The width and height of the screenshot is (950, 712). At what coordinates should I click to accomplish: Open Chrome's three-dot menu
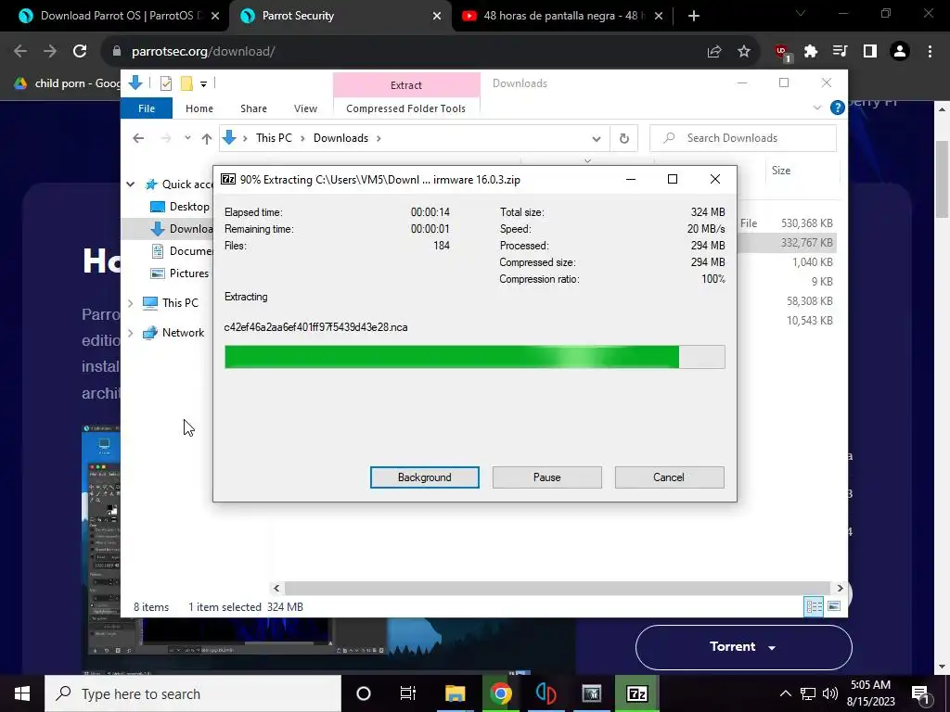tap(930, 52)
